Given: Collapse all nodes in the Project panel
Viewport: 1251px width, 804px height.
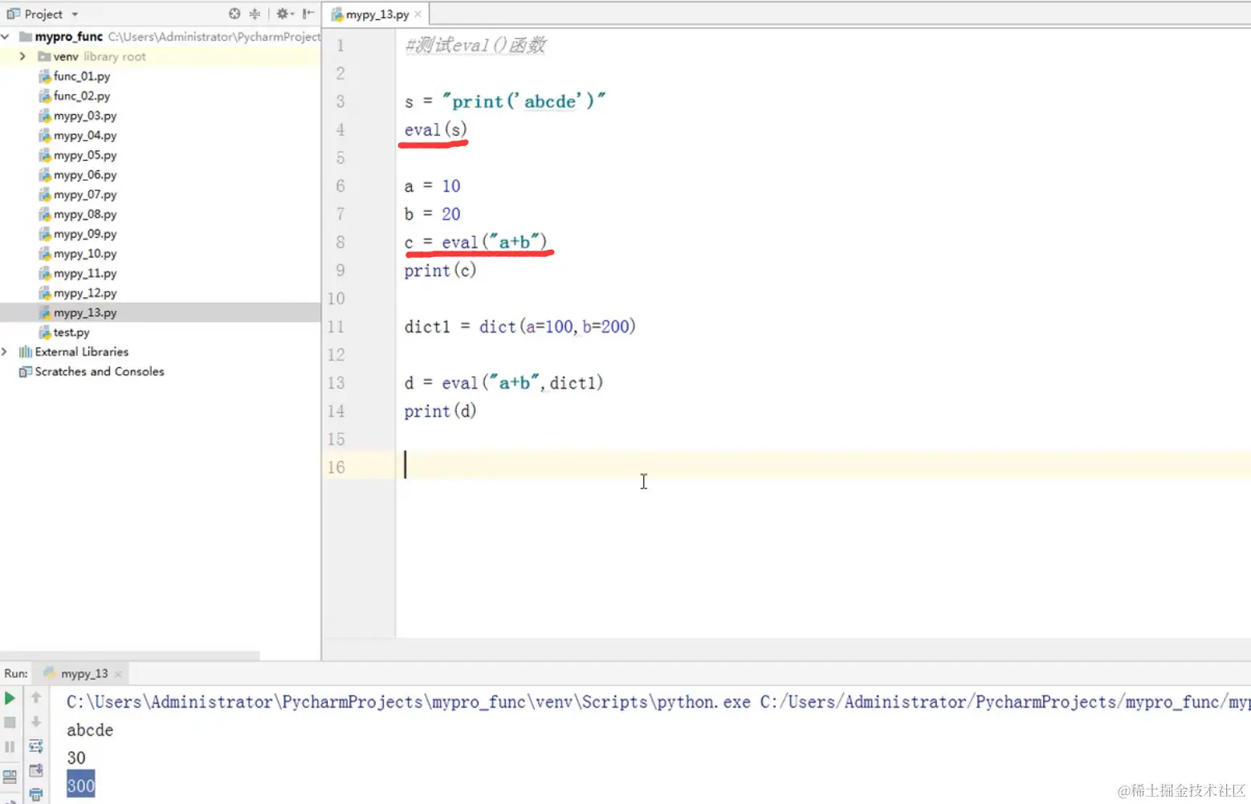Looking at the screenshot, I should tap(255, 14).
